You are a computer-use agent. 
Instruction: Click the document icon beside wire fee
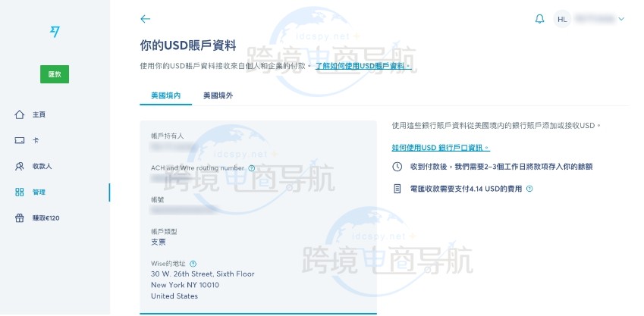[x=397, y=189]
